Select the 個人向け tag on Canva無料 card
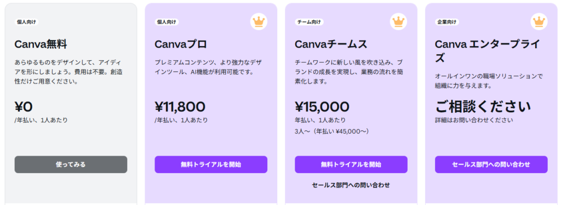This screenshot has width=561, height=205. pos(26,22)
